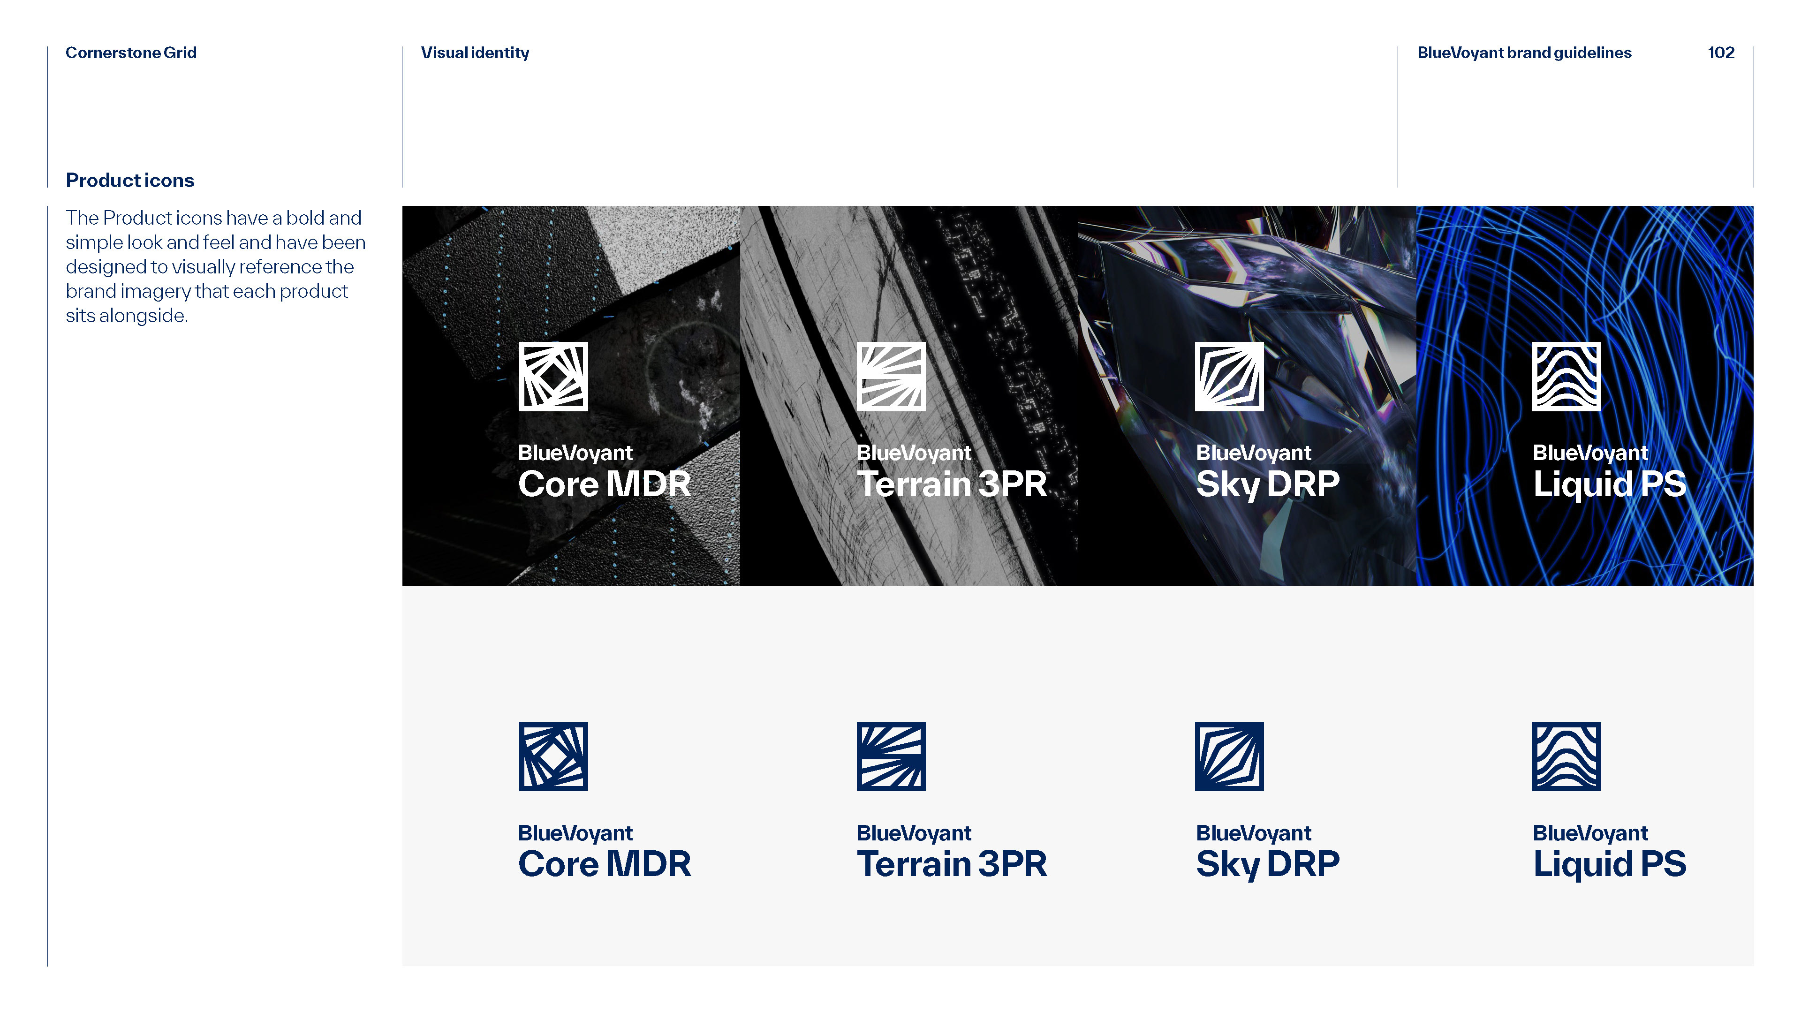The width and height of the screenshot is (1801, 1013).
Task: Select the navy 'Liquid PS' title text
Action: click(1610, 865)
